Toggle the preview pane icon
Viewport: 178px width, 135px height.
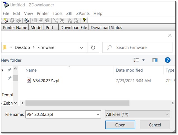155,60
